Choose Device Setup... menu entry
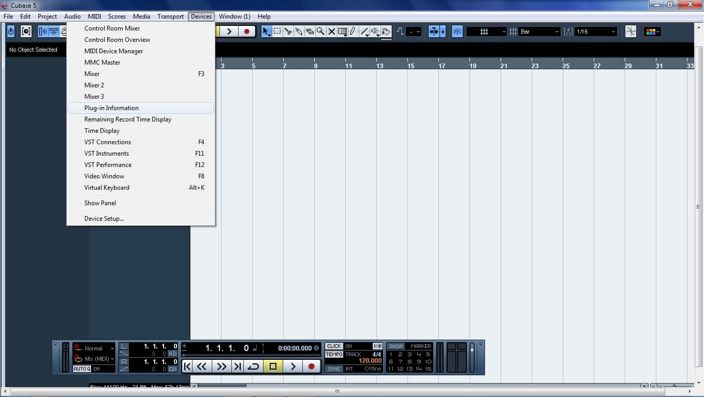704x397 pixels. point(141,219)
